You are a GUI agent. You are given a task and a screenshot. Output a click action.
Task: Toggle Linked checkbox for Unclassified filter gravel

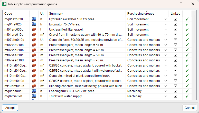[175, 29]
